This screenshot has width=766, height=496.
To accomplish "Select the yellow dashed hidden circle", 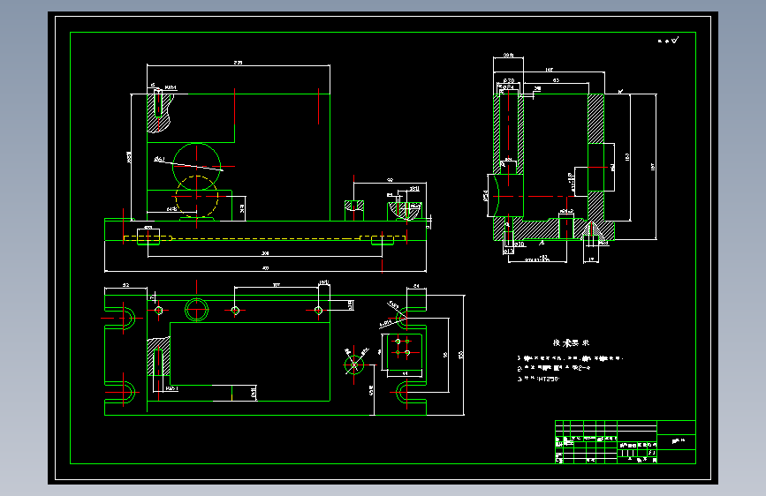I will point(197,196).
